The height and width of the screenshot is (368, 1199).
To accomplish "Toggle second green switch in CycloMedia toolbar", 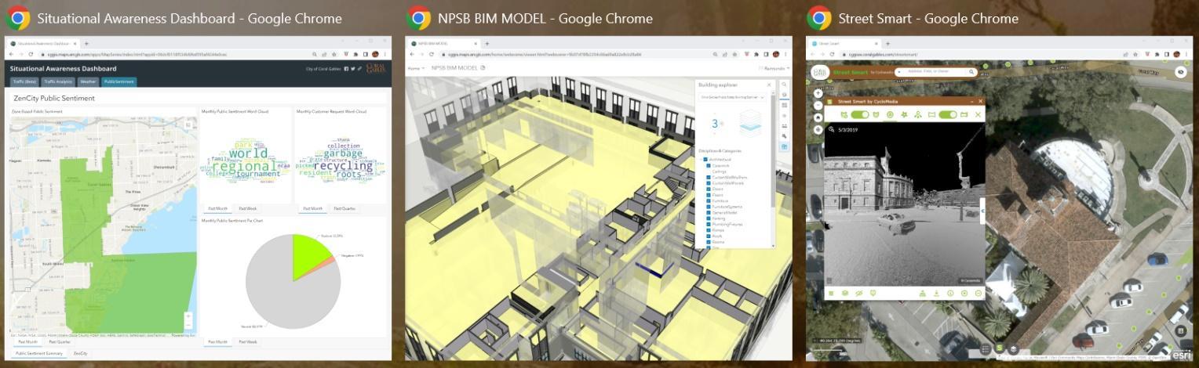I will click(948, 115).
